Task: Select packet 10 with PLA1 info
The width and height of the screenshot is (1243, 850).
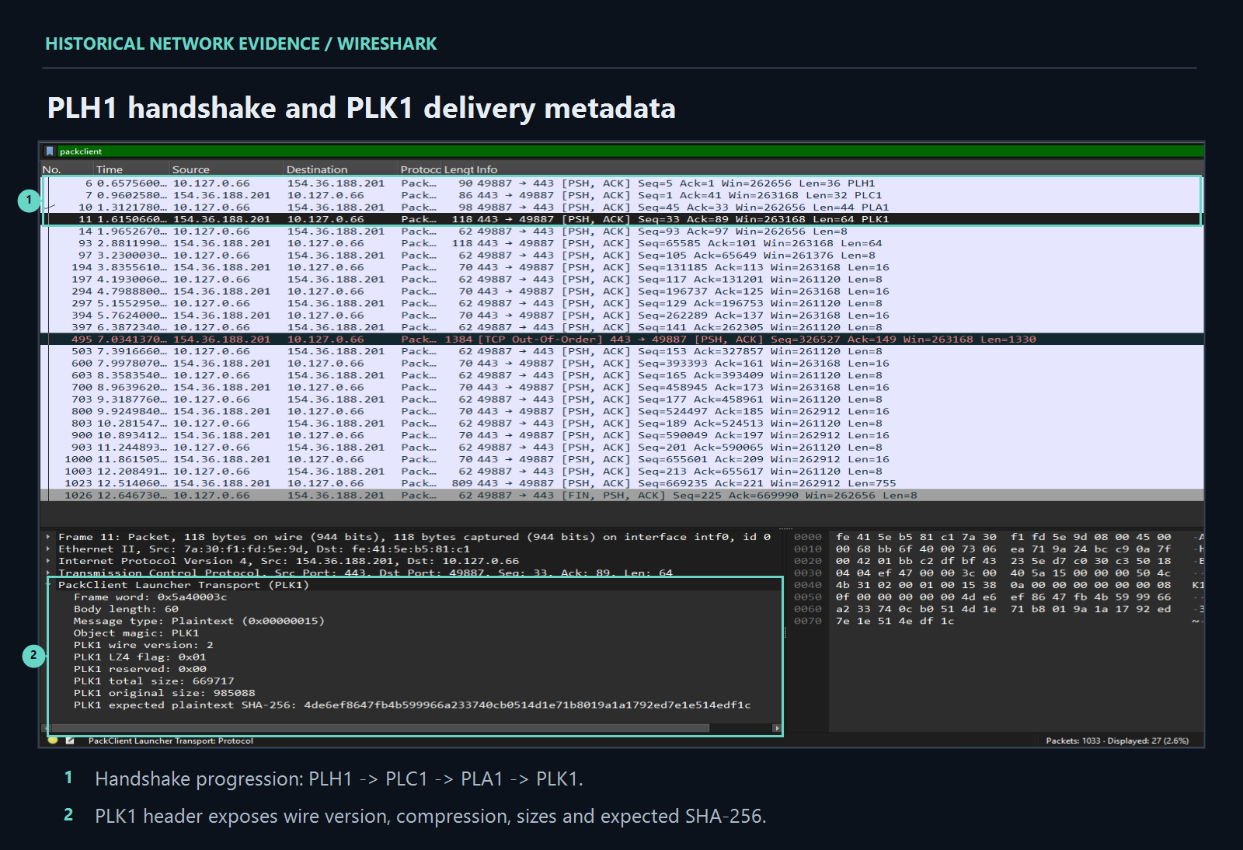Action: 621,207
